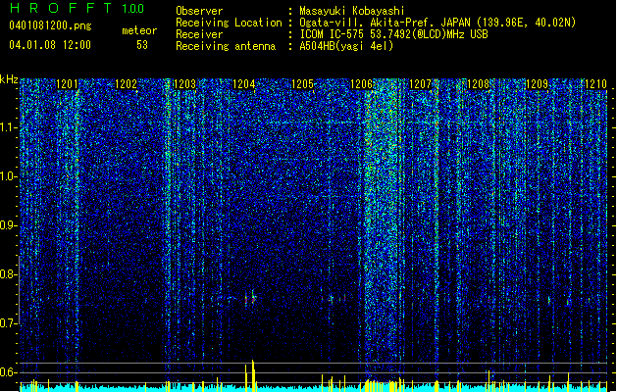Click the 1204 time marker
The width and height of the screenshot is (617, 392).
[243, 83]
